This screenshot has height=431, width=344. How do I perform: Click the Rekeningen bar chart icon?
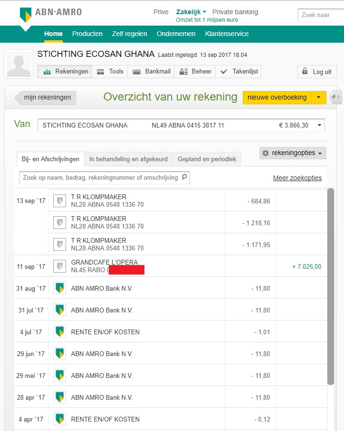pos(47,72)
